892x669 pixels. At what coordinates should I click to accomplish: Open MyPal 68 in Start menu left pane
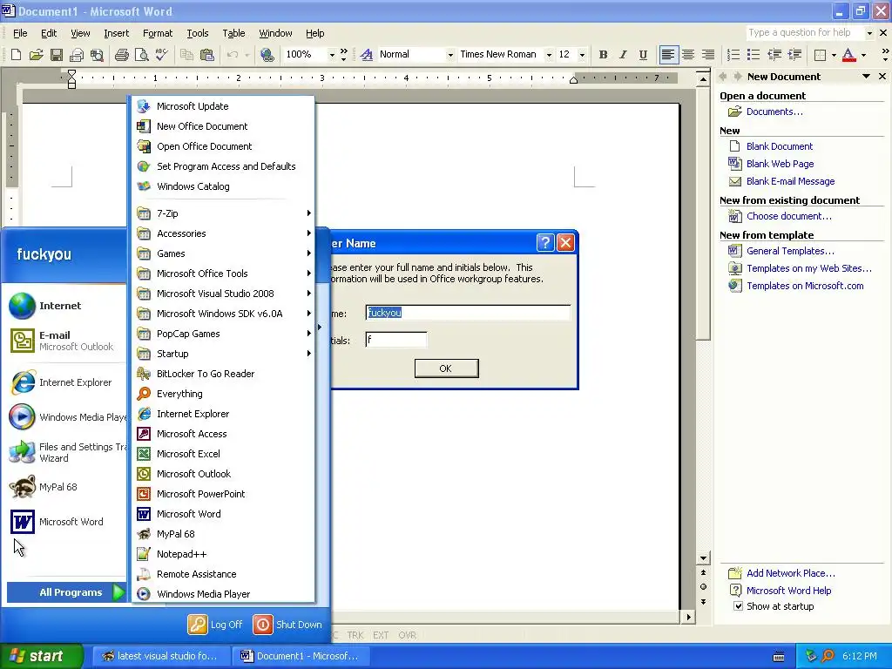65,487
